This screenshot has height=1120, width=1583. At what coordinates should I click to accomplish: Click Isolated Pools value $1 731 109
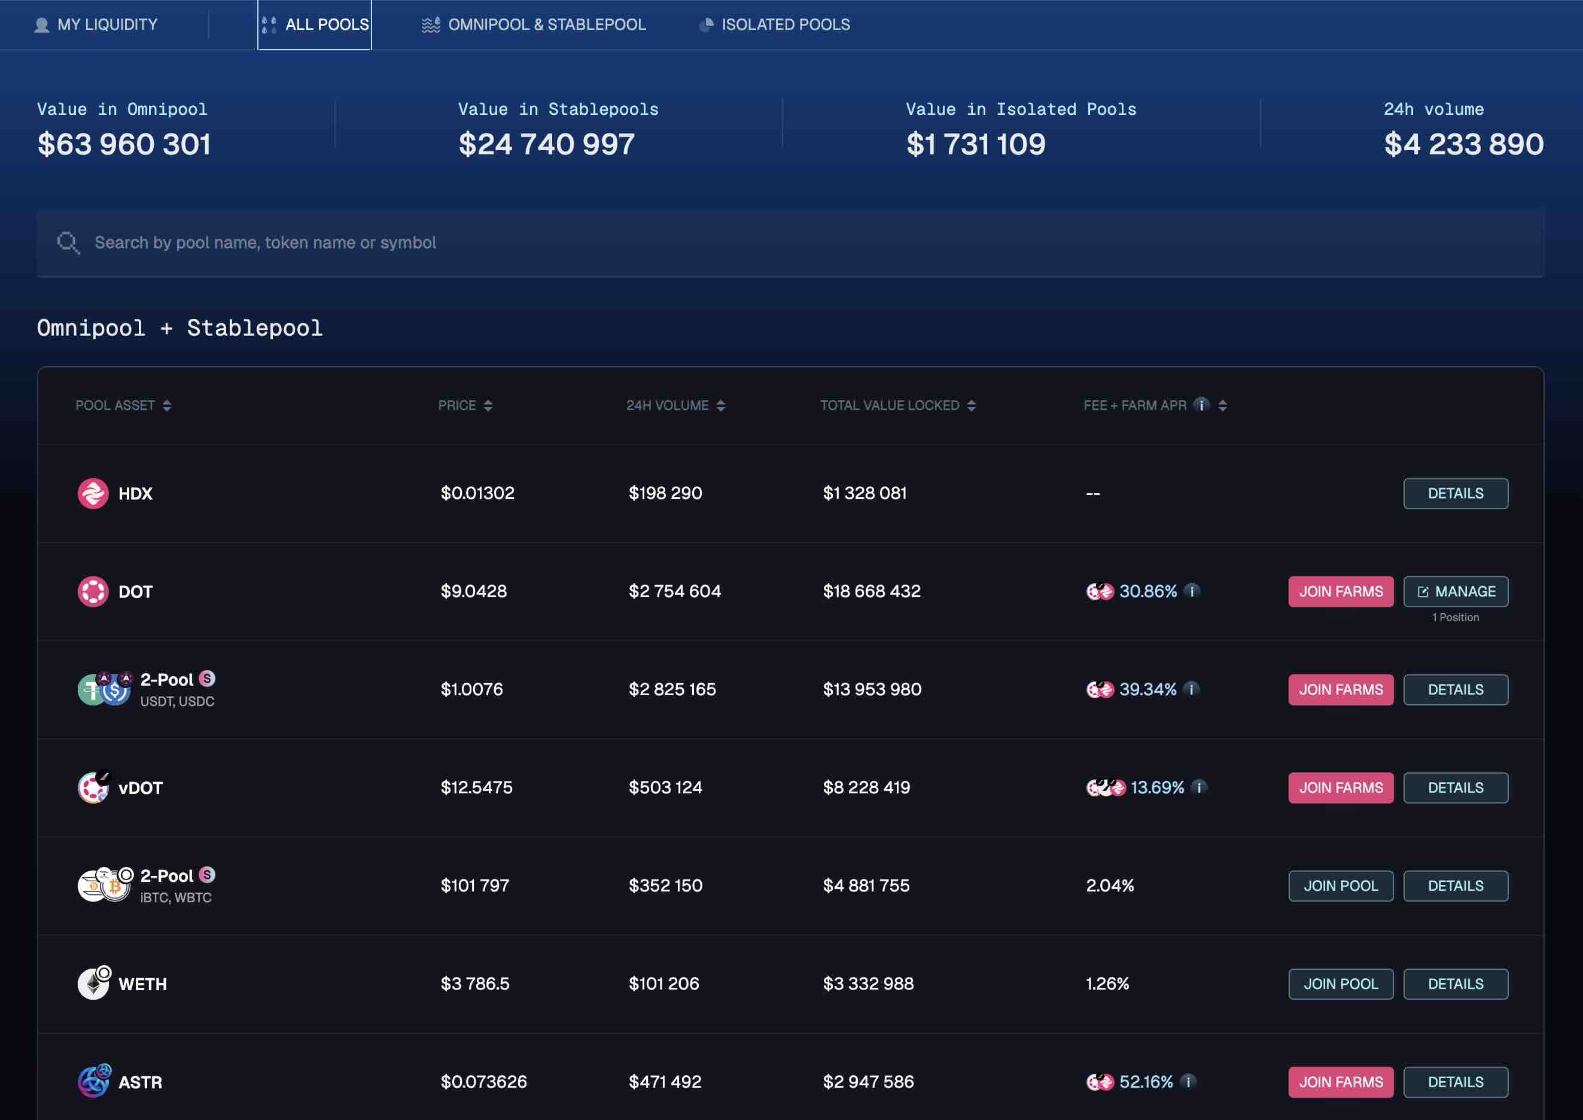pyautogui.click(x=976, y=144)
